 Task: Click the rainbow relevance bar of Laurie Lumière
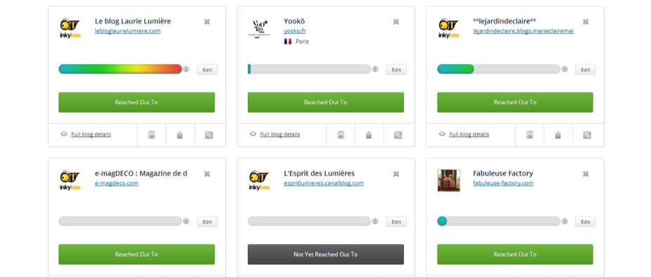tap(120, 69)
